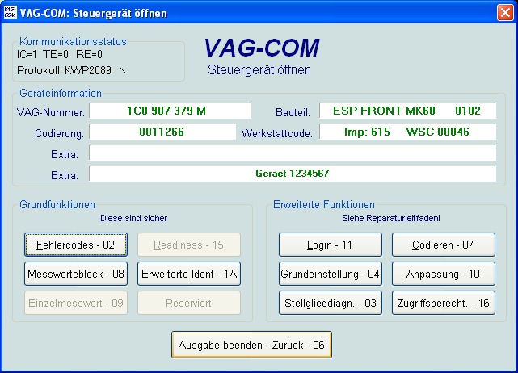The width and height of the screenshot is (518, 373).
Task: Click the Extra field showing Geraet 1234567
Action: click(292, 174)
